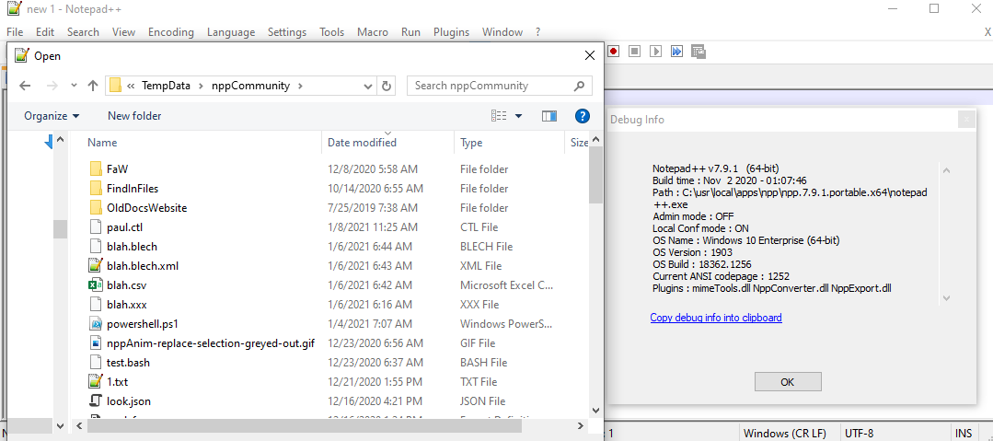The image size is (993, 441).
Task: Sort by Name column header
Action: (x=102, y=143)
